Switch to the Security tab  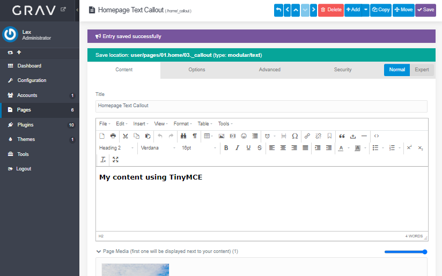[x=343, y=70]
